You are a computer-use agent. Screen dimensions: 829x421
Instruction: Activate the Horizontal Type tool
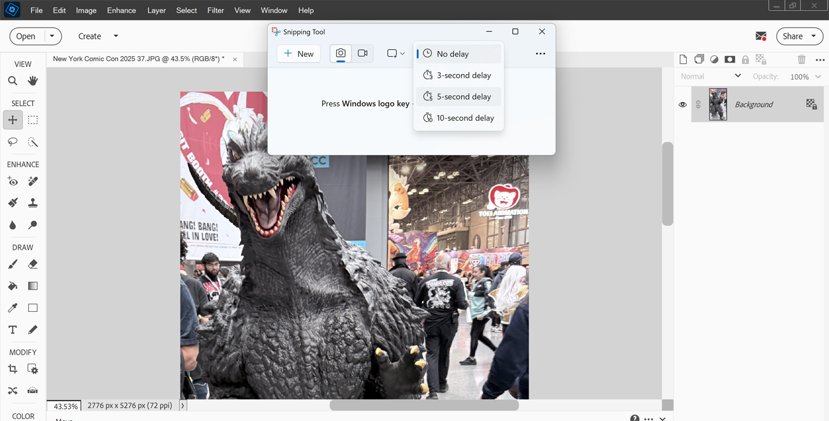[13, 330]
